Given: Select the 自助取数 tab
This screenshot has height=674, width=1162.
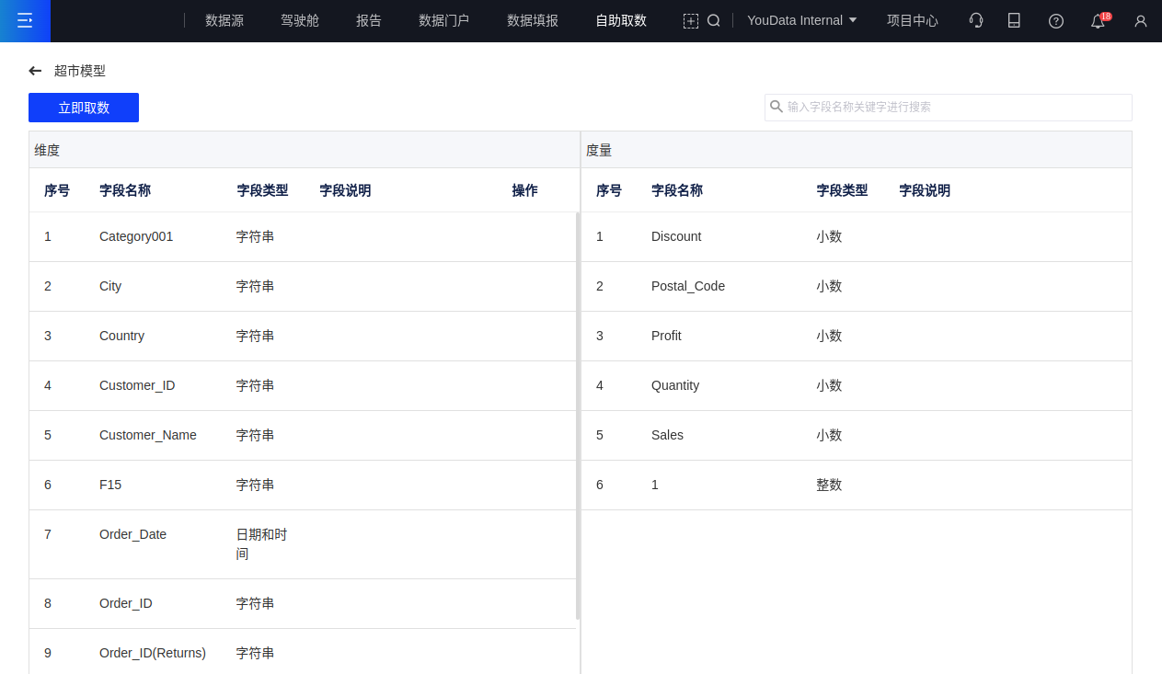Looking at the screenshot, I should click(x=621, y=20).
